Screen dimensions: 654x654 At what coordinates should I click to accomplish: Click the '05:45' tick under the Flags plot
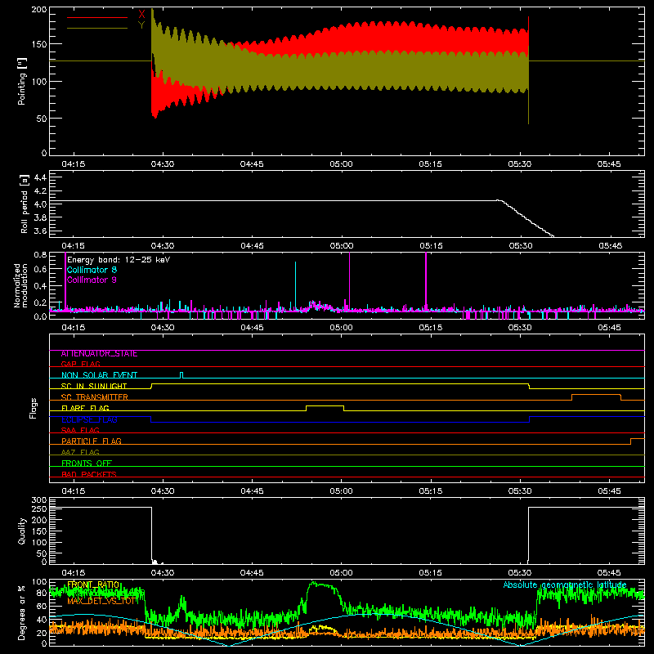[x=609, y=491]
